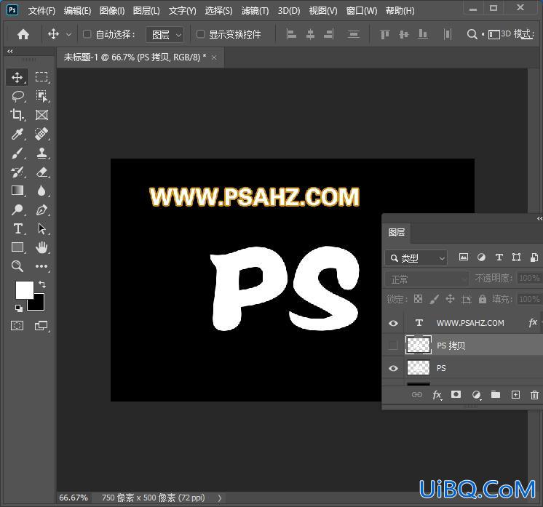
Task: Close the 未标题-1 document tab
Action: 214,57
